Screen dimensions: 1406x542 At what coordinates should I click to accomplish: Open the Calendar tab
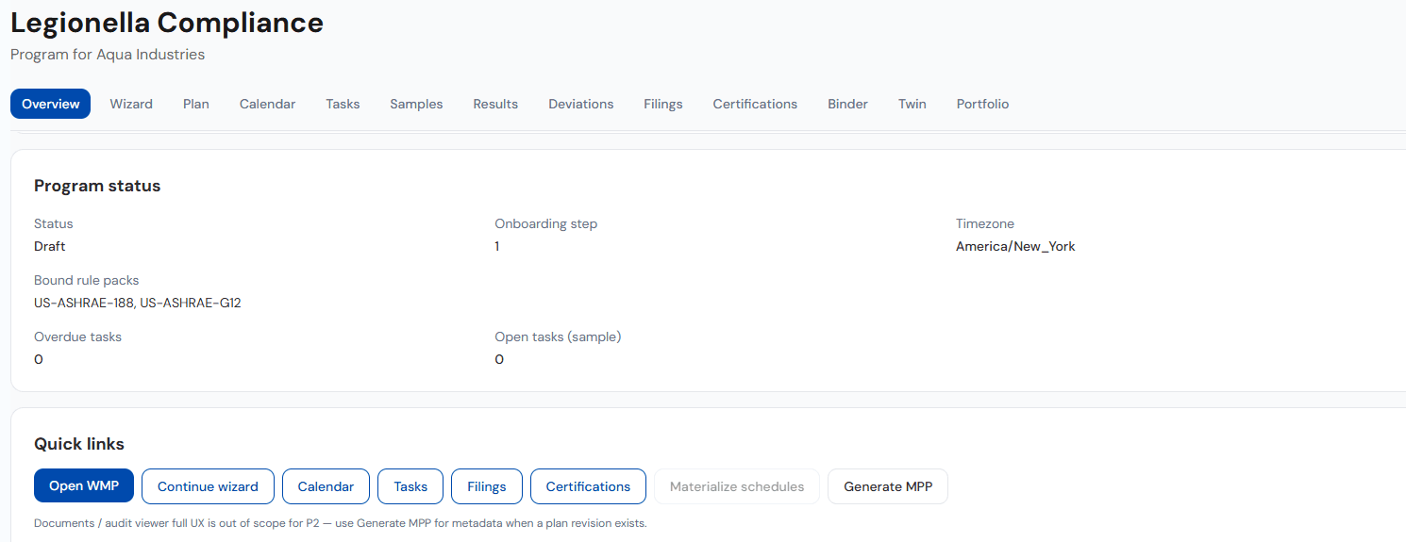tap(267, 104)
